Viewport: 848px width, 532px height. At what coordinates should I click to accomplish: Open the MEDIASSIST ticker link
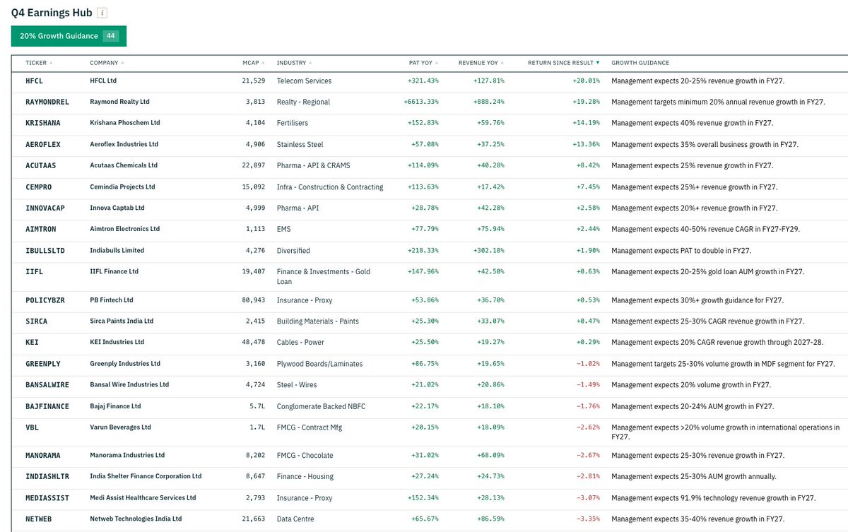pos(47,498)
